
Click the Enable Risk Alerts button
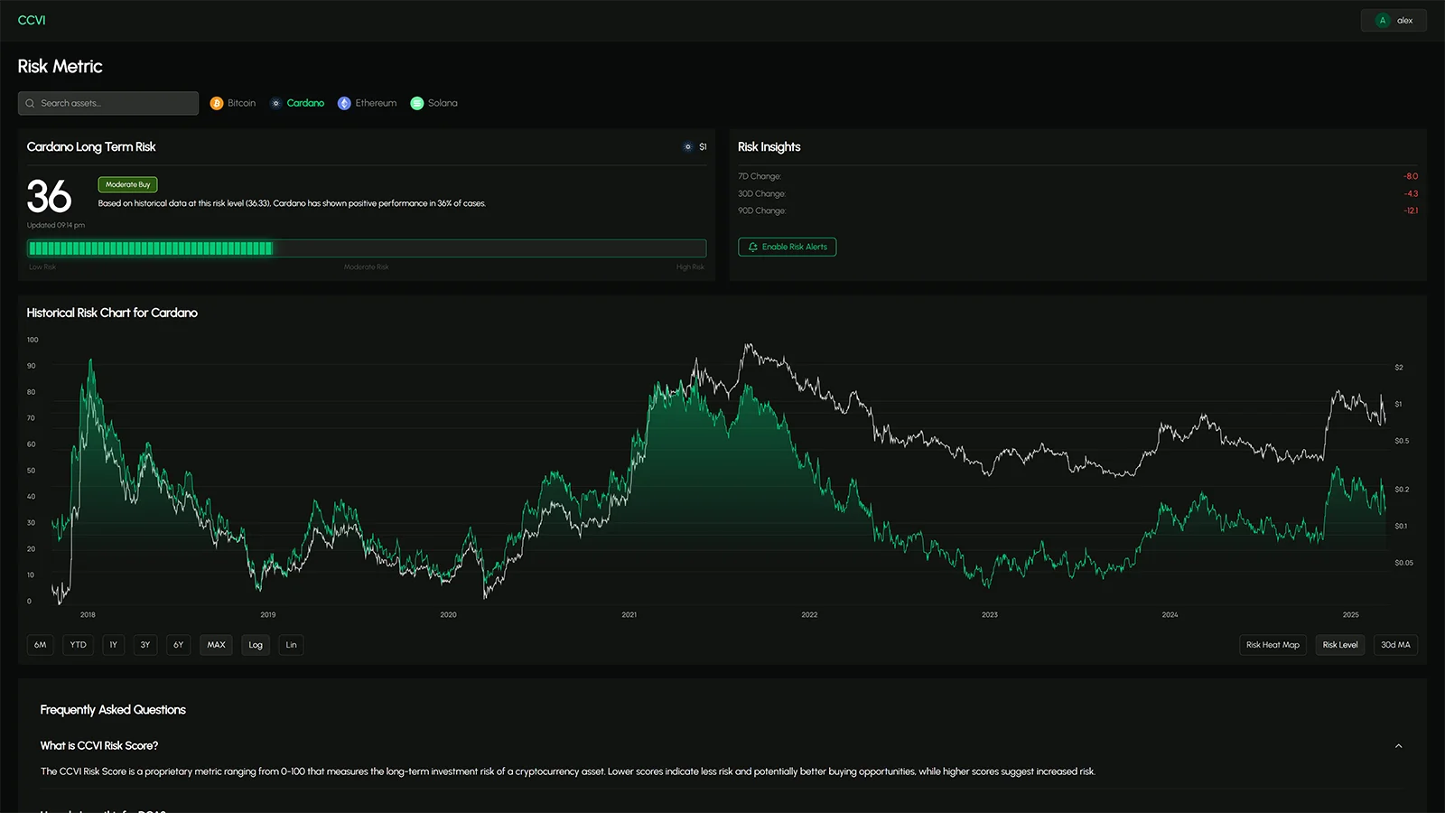point(787,247)
